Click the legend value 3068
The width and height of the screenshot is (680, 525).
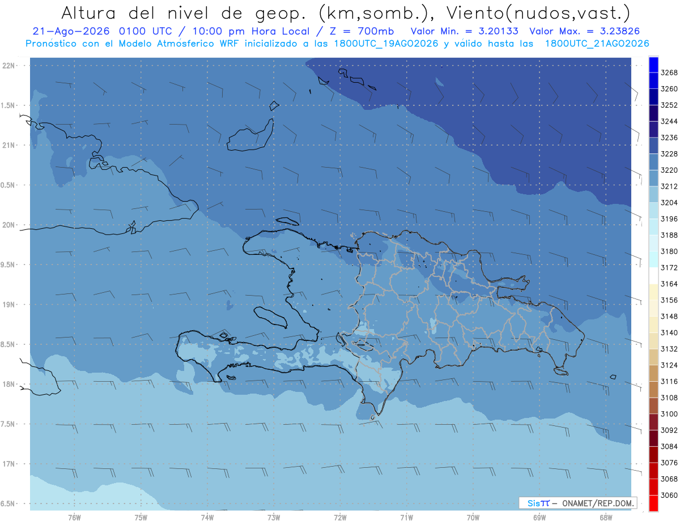[x=669, y=479]
